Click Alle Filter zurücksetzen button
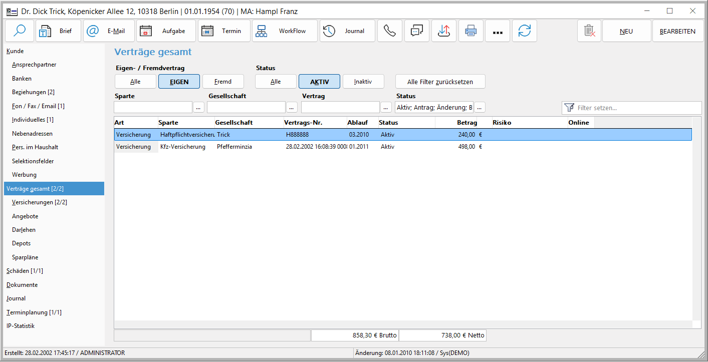The height and width of the screenshot is (362, 708). pyautogui.click(x=440, y=82)
